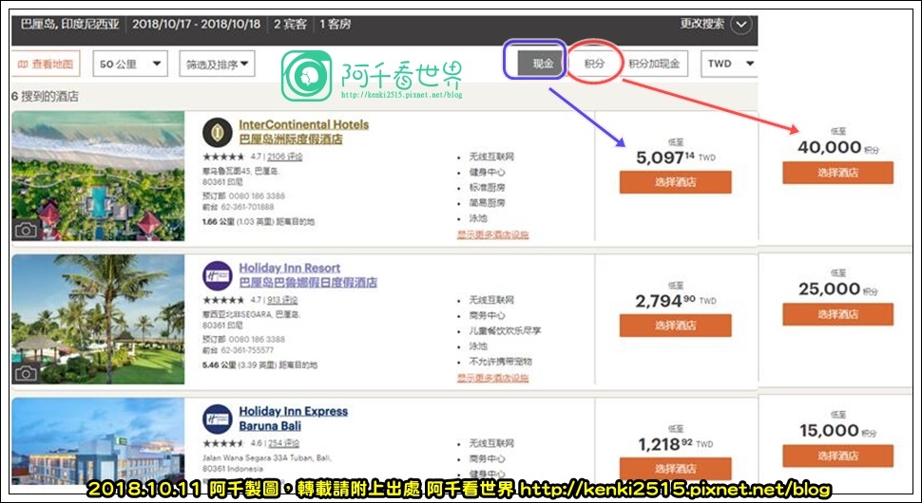Choose hotel for 40,000 积分
Viewport: 922px width, 503px height.
point(837,173)
